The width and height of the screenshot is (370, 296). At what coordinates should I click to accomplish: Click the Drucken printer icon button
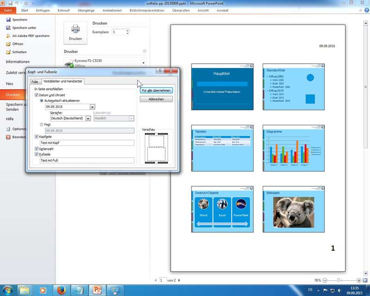coord(75,32)
